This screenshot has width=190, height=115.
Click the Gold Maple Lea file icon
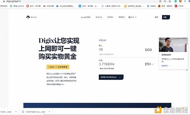[23, 112]
